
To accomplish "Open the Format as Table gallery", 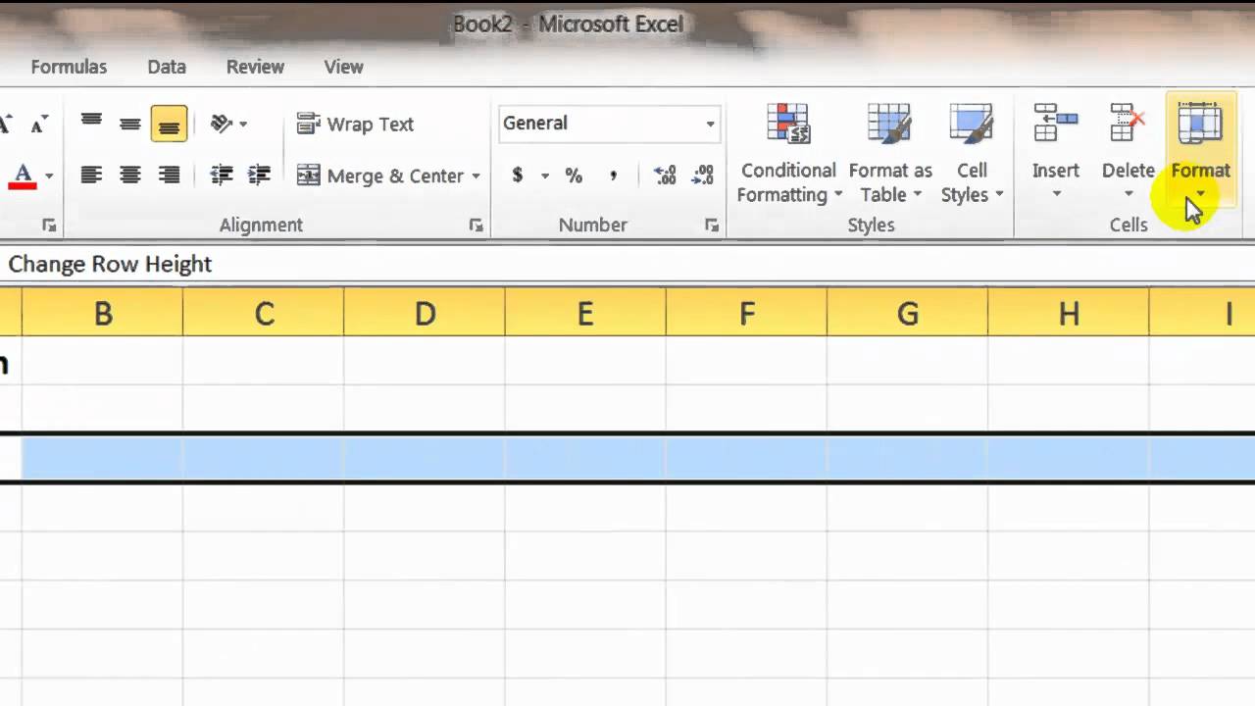I will (890, 153).
